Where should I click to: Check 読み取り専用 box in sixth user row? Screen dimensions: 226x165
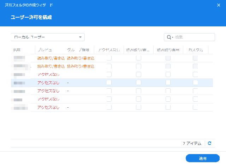tap(168, 99)
